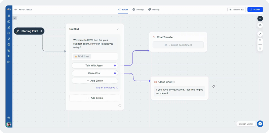Click the Any of the above link
The height and width of the screenshot is (133, 269).
pyautogui.click(x=106, y=88)
